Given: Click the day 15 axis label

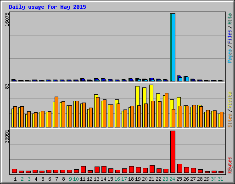Looking at the screenshot, I should click(110, 179).
